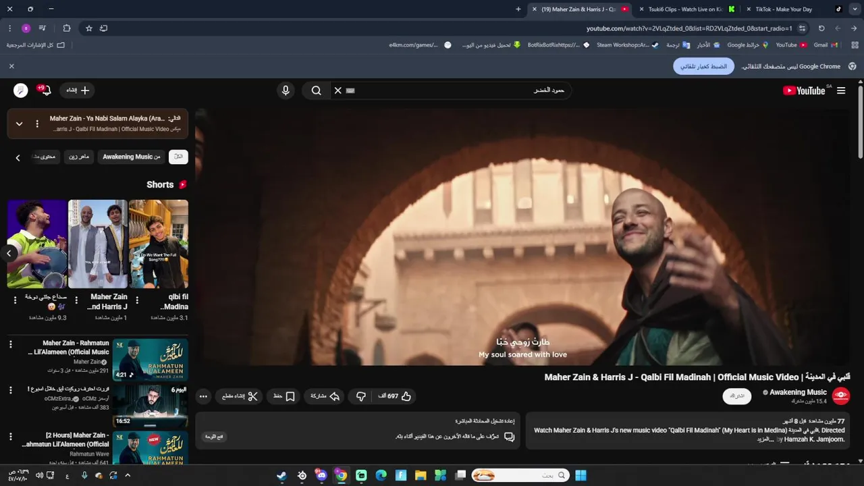Open a new Chrome tab
864x486 pixels.
[518, 9]
